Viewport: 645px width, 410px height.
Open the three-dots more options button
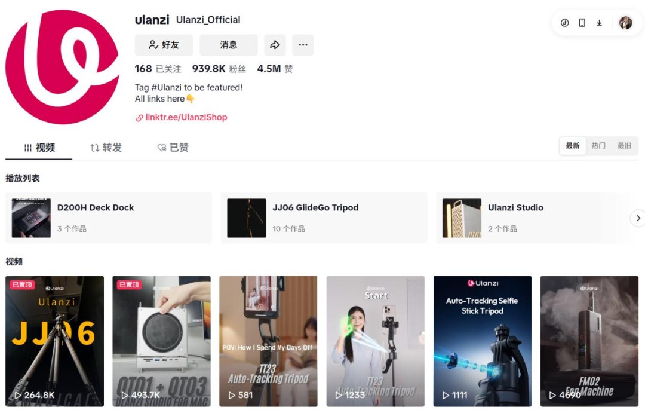[x=303, y=45]
